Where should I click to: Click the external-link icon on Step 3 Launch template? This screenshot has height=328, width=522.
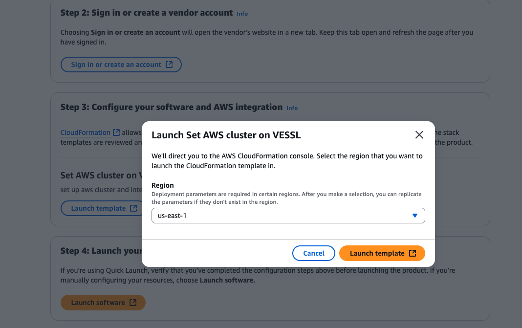click(132, 208)
